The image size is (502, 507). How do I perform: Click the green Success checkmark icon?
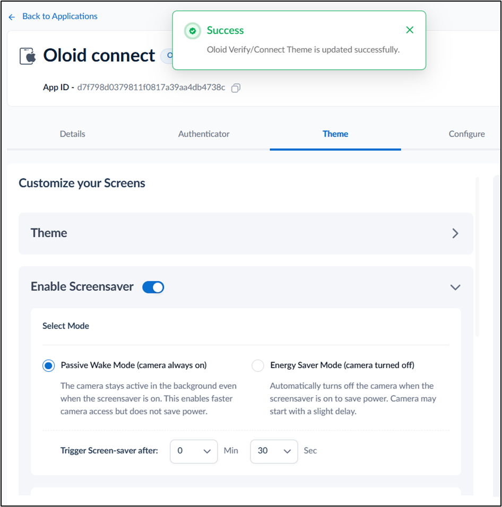pos(193,31)
